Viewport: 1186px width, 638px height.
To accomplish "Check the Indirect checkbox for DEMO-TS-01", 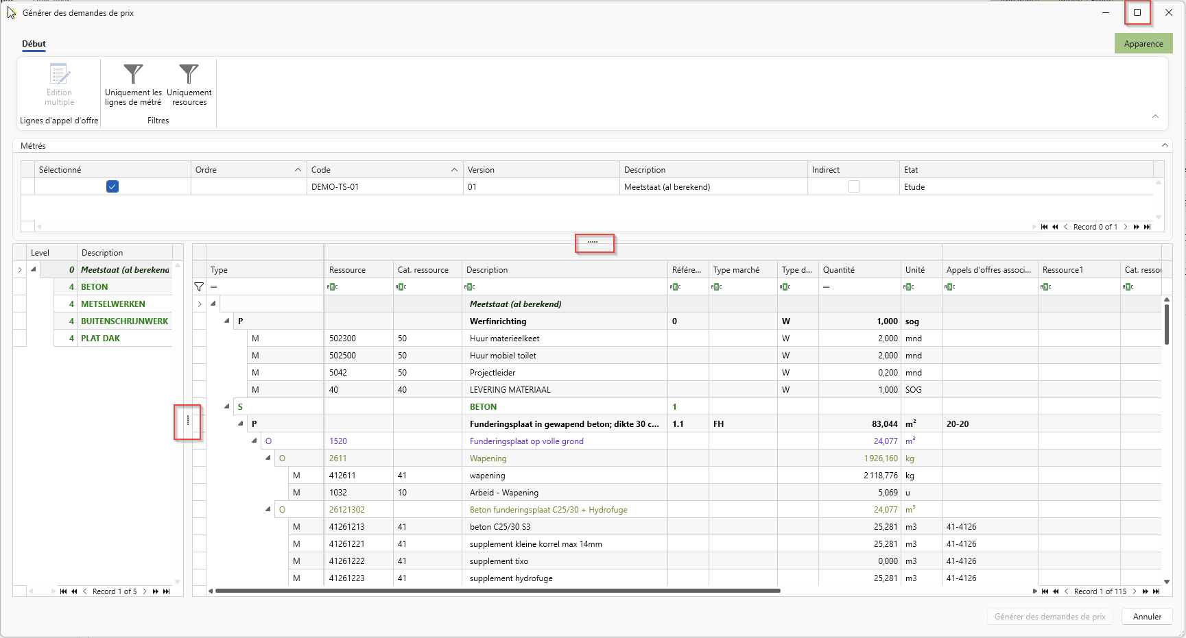I will [854, 186].
